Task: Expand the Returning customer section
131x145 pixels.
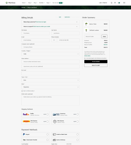Action: [51, 22]
